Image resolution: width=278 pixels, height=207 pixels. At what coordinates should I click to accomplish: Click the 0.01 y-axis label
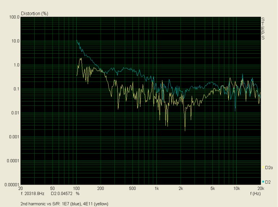(15, 113)
